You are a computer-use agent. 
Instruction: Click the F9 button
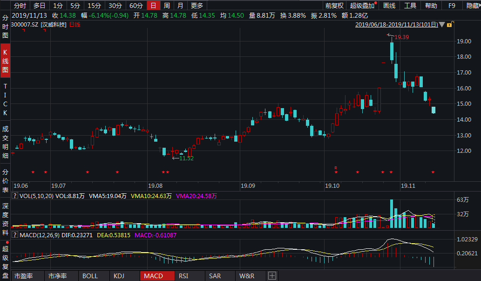pyautogui.click(x=452, y=6)
